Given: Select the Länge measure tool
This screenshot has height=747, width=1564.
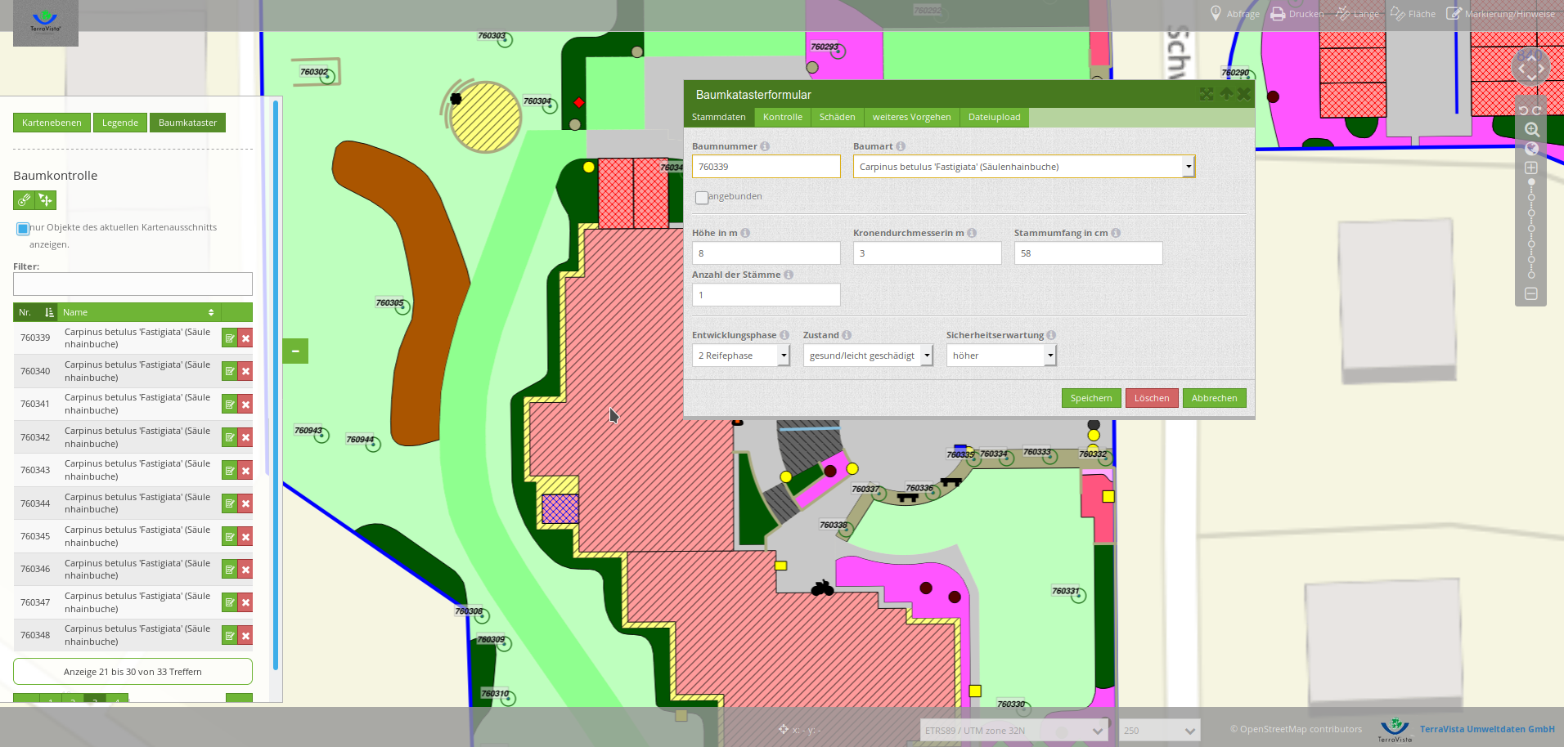Looking at the screenshot, I should pyautogui.click(x=1357, y=14).
